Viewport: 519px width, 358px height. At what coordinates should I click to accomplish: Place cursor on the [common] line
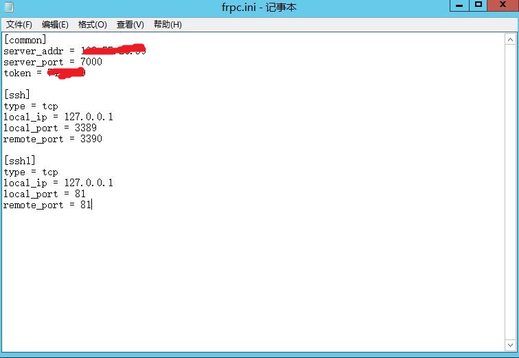[x=25, y=40]
